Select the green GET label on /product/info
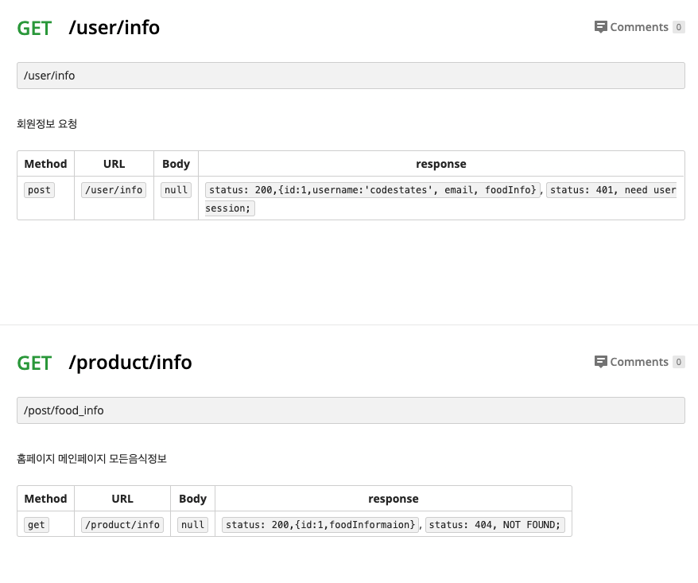The height and width of the screenshot is (583, 698). pyautogui.click(x=33, y=363)
